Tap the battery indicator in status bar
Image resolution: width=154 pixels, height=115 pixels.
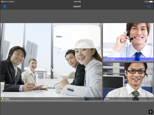click(x=151, y=2)
